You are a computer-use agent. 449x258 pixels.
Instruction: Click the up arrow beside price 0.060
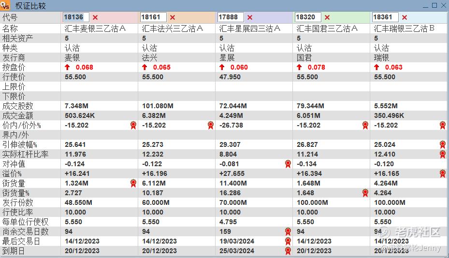pos(222,67)
